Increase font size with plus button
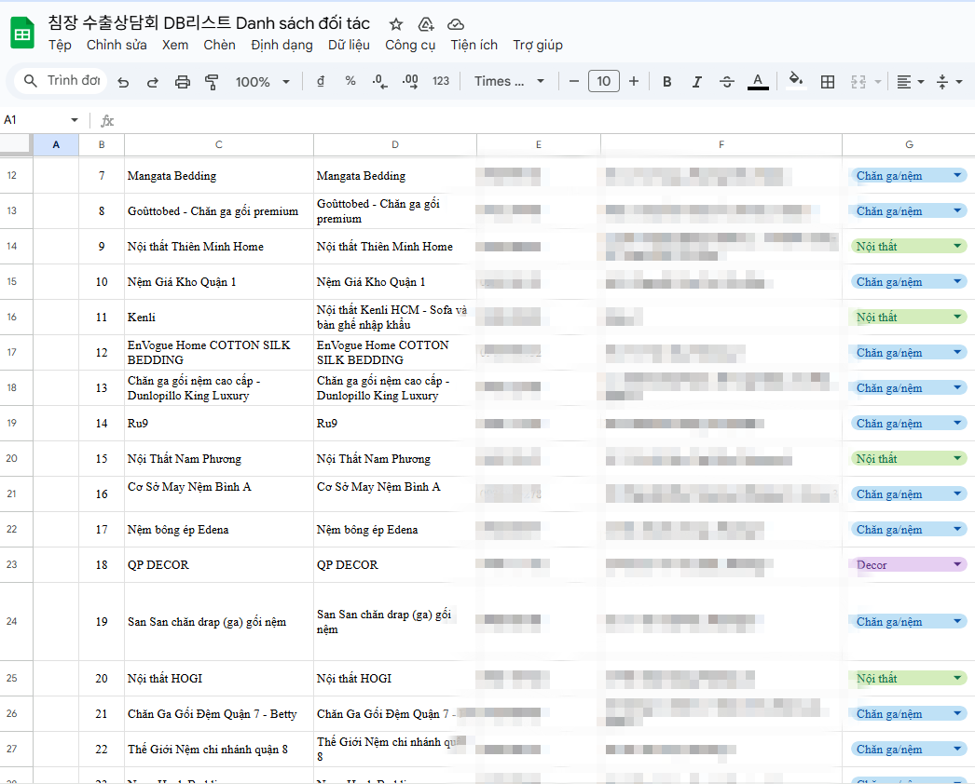 point(634,82)
